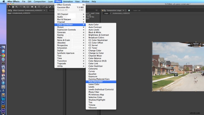Screen dimensions: 204x115
Task: Launch Photoshop from the dock
Action: (x=3, y=103)
